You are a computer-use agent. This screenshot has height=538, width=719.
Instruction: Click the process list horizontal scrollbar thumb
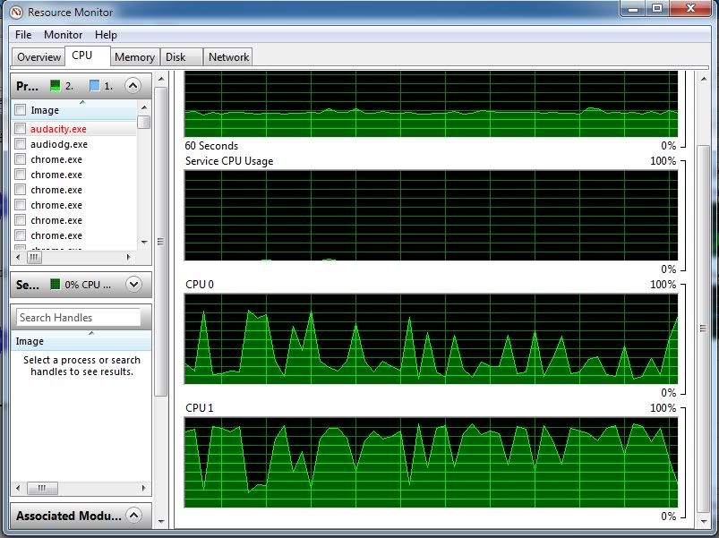click(34, 258)
